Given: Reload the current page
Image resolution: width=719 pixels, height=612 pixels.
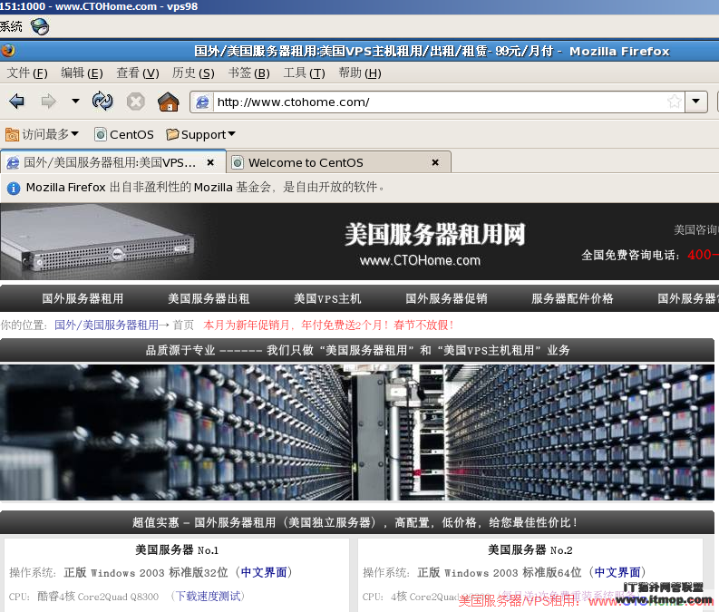Looking at the screenshot, I should 102,101.
